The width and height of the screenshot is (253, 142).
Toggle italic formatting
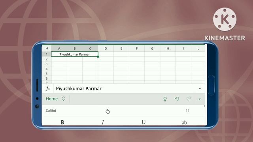click(103, 122)
